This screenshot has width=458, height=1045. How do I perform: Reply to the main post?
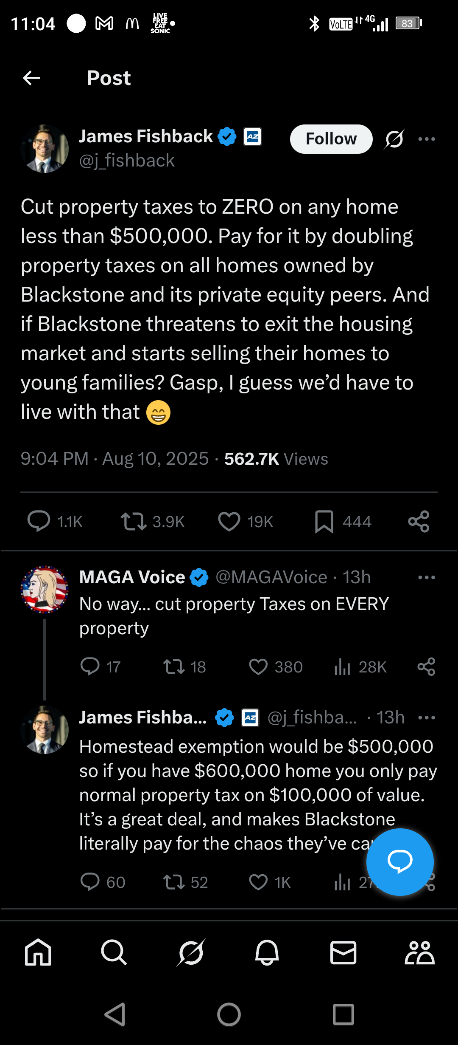[x=39, y=522]
